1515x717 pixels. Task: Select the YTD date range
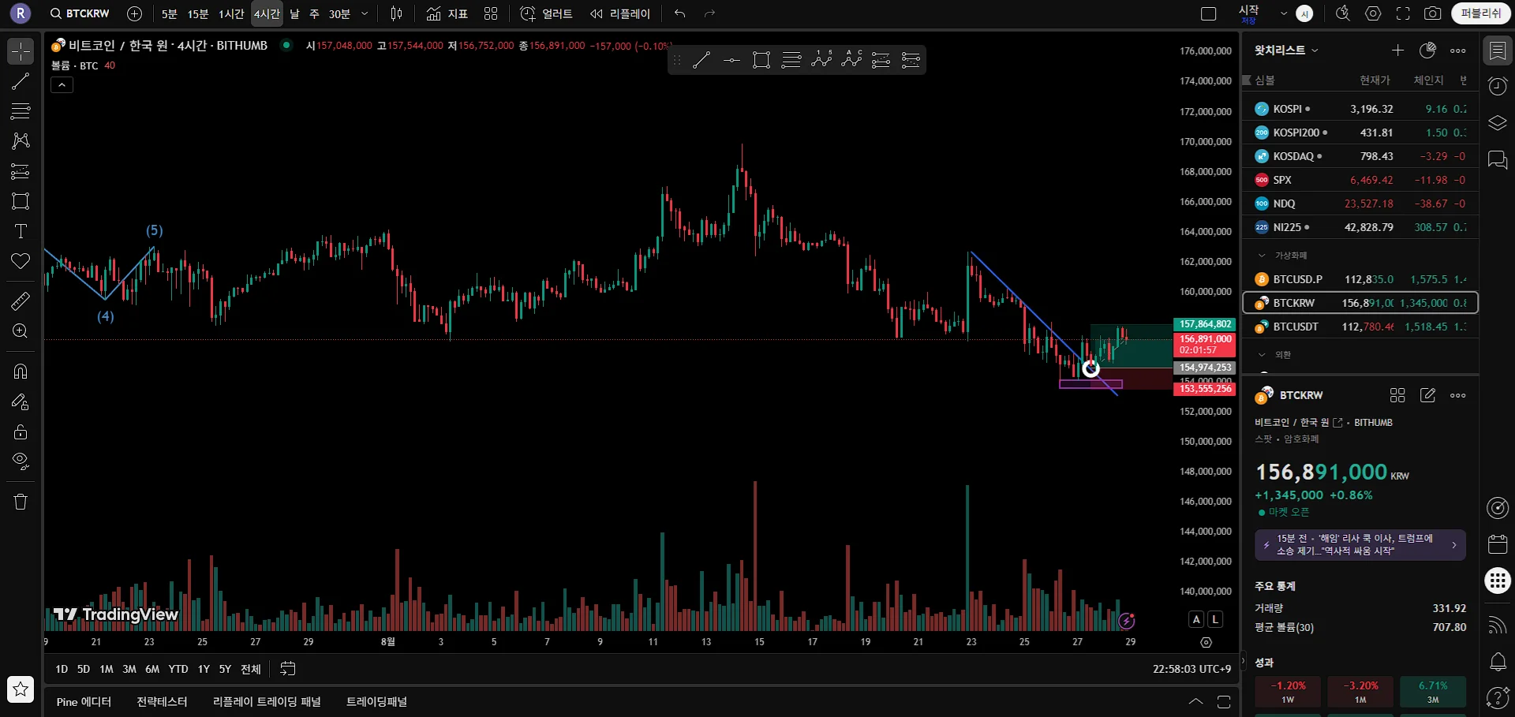[178, 669]
